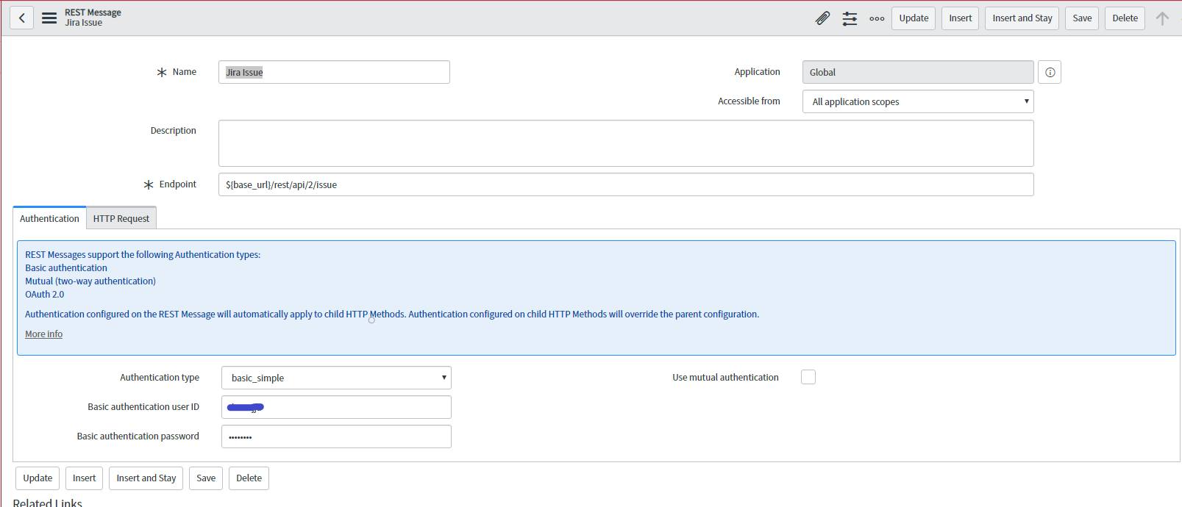The height and width of the screenshot is (507, 1182).
Task: Click the bottom Save button
Action: pyautogui.click(x=206, y=478)
